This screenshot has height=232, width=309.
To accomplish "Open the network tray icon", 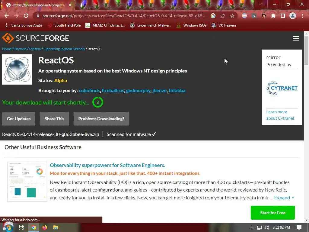I will click(259, 227).
